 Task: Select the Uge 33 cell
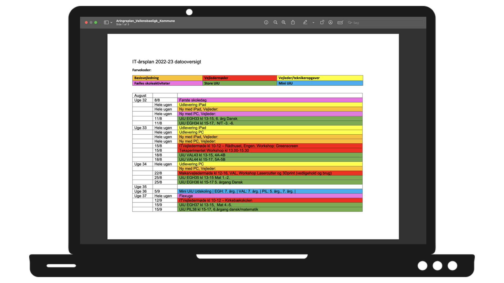point(143,128)
